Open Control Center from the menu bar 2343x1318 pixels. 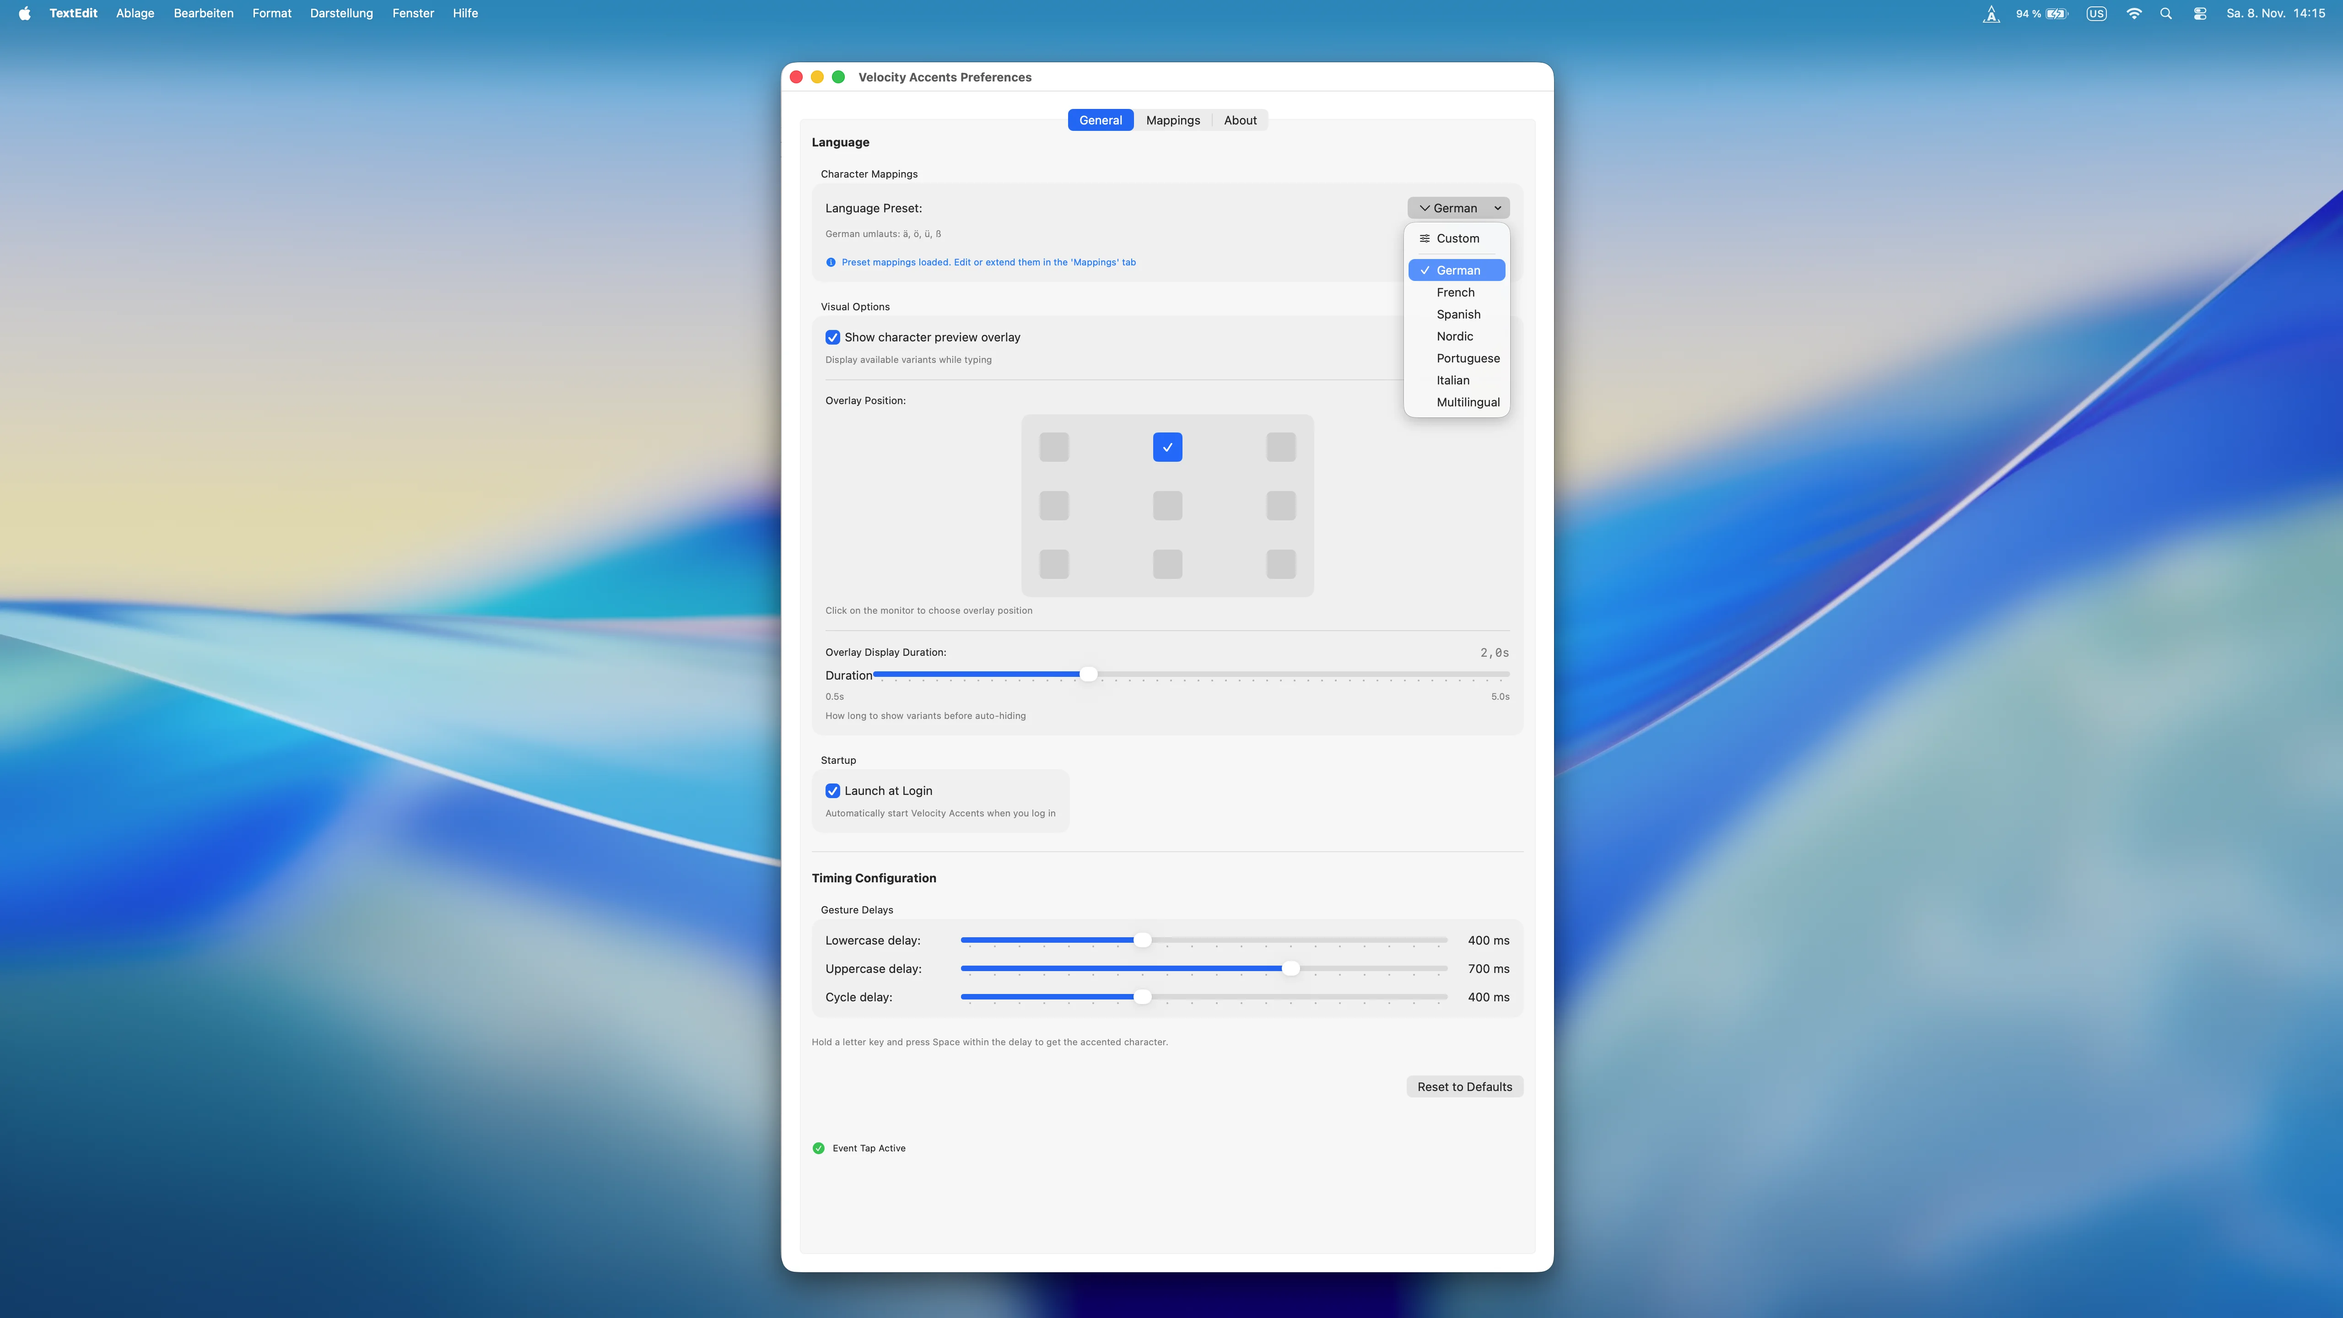pyautogui.click(x=2200, y=14)
